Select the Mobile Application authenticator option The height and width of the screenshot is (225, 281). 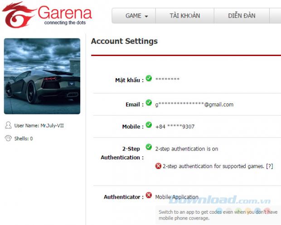(177, 197)
